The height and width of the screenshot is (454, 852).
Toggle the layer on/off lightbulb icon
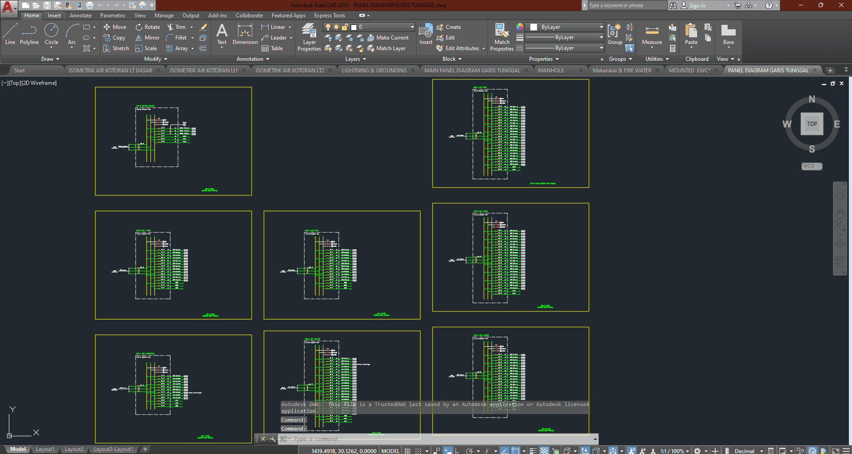[328, 27]
